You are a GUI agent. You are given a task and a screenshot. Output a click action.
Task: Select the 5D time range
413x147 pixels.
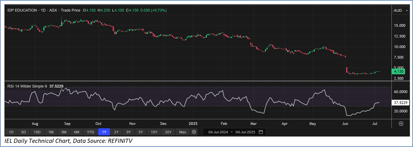point(24,132)
